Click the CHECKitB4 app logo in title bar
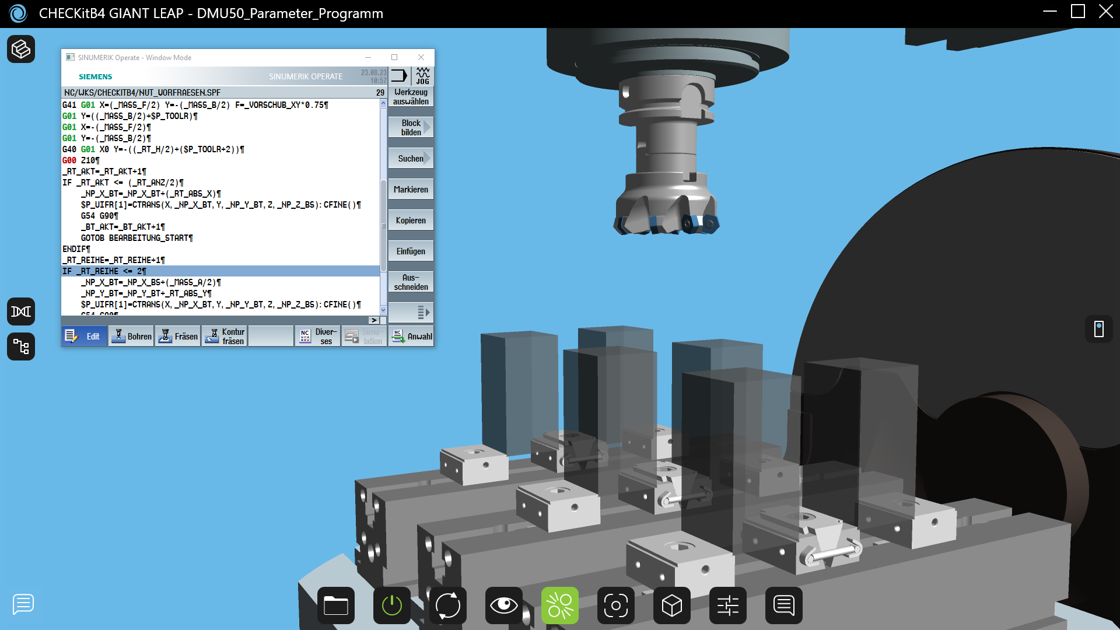 pyautogui.click(x=19, y=13)
